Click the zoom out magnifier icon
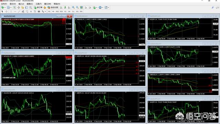 click(x=77, y=8)
